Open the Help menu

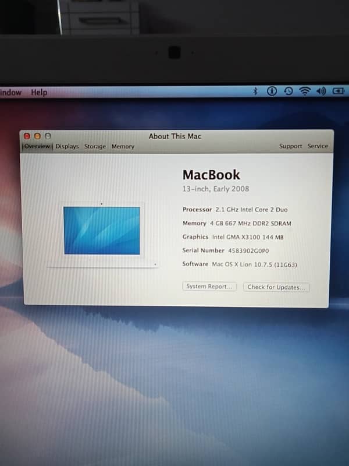coord(39,92)
